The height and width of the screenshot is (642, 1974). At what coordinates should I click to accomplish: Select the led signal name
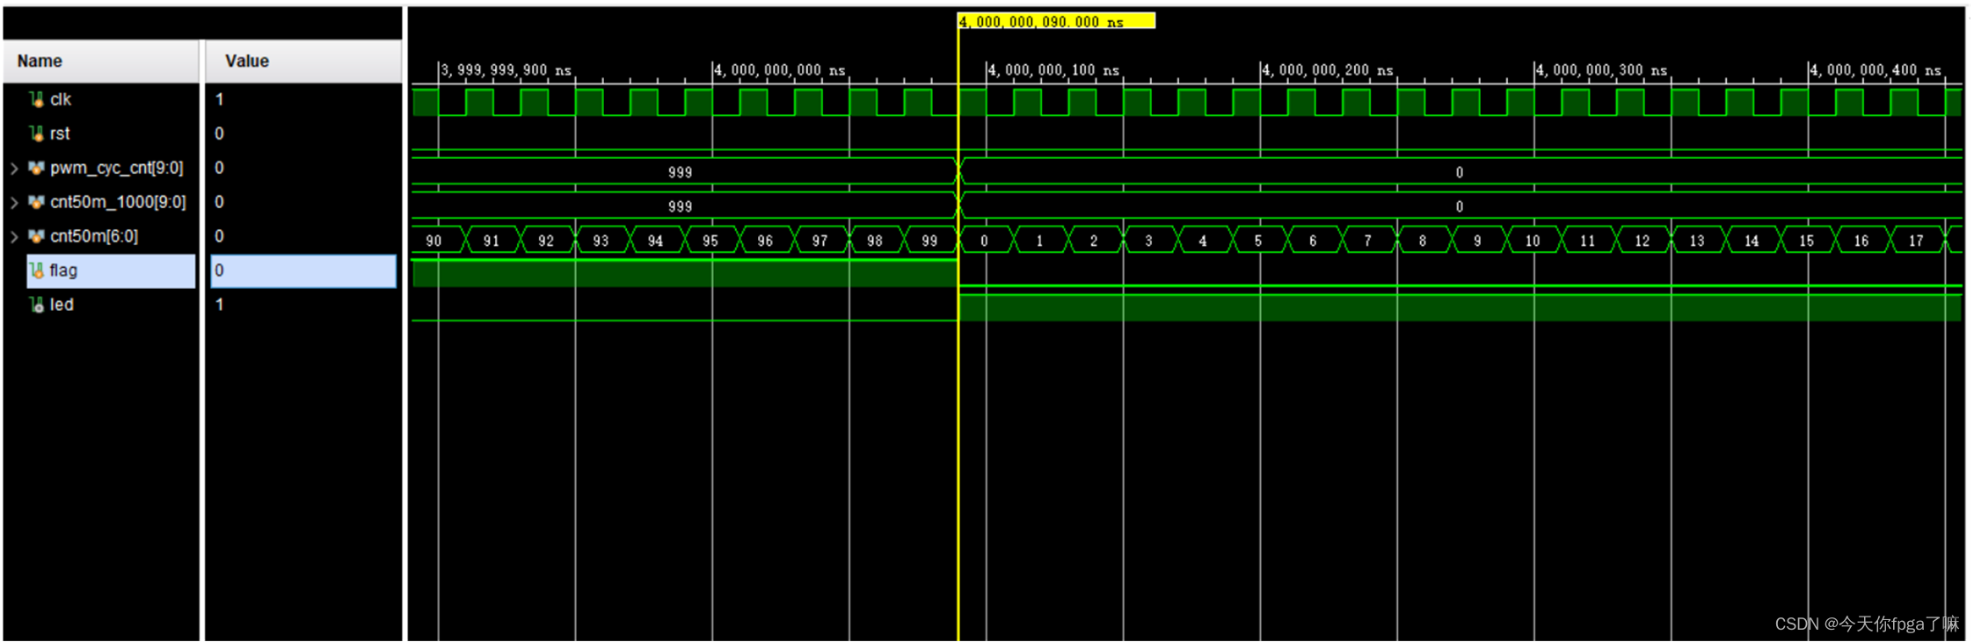62,305
